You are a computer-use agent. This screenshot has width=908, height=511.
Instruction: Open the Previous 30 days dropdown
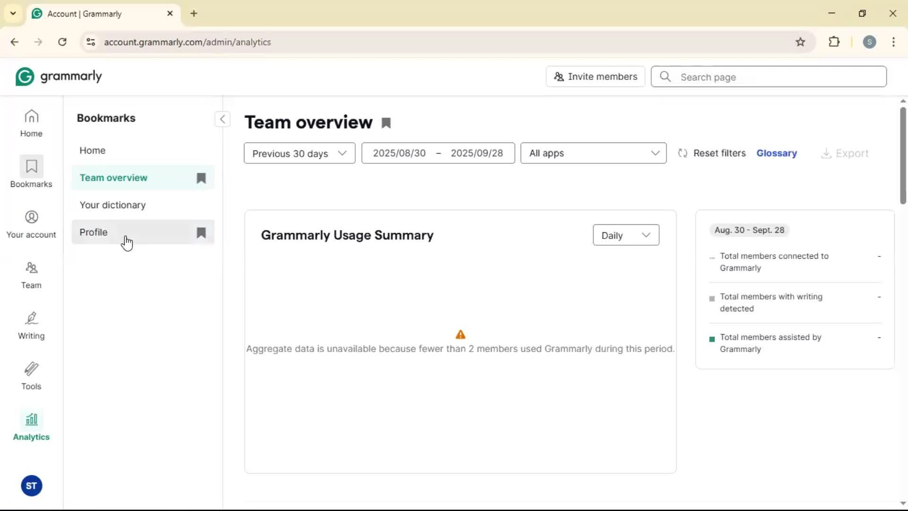tap(299, 153)
